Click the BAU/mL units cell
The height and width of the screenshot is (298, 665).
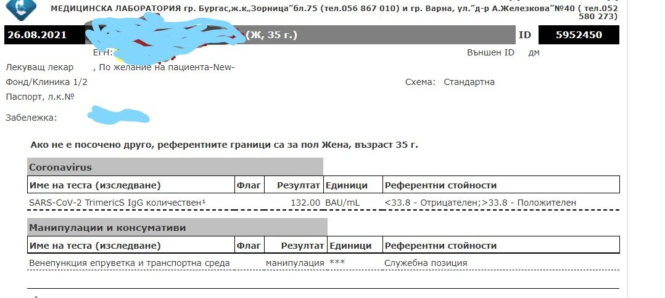pos(343,202)
